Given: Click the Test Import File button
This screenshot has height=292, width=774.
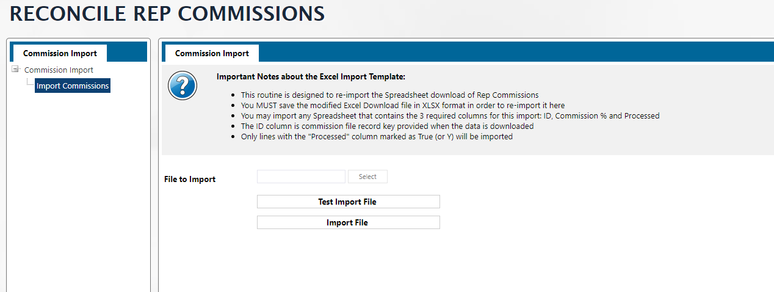Looking at the screenshot, I should point(348,202).
